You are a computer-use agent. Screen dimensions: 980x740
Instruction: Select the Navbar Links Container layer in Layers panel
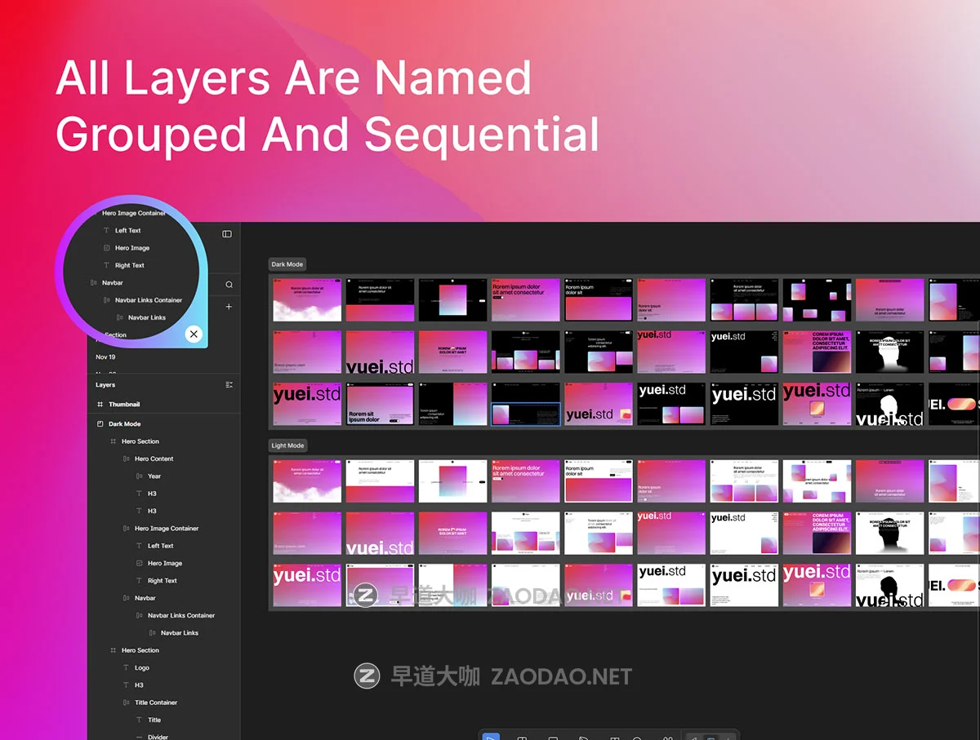point(181,616)
